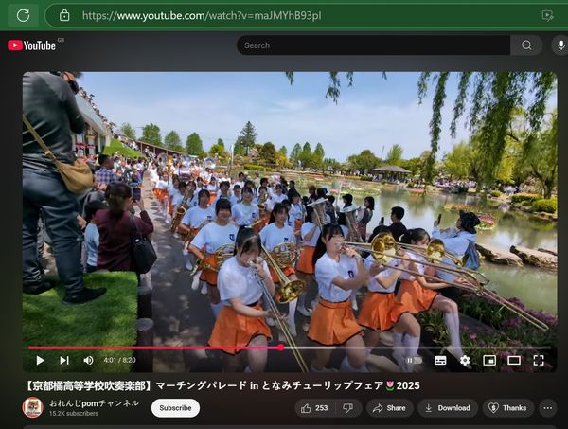Open the player settings gear
Screen dimensions: 568x429
click(x=465, y=360)
